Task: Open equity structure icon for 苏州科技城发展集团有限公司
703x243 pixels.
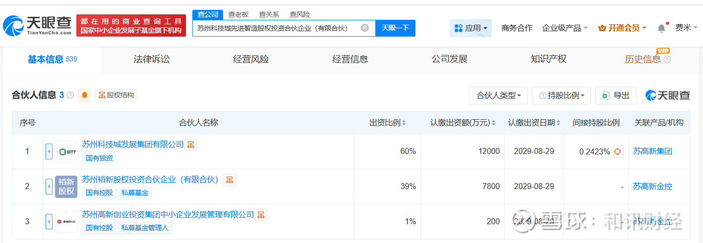Action: click(191, 145)
